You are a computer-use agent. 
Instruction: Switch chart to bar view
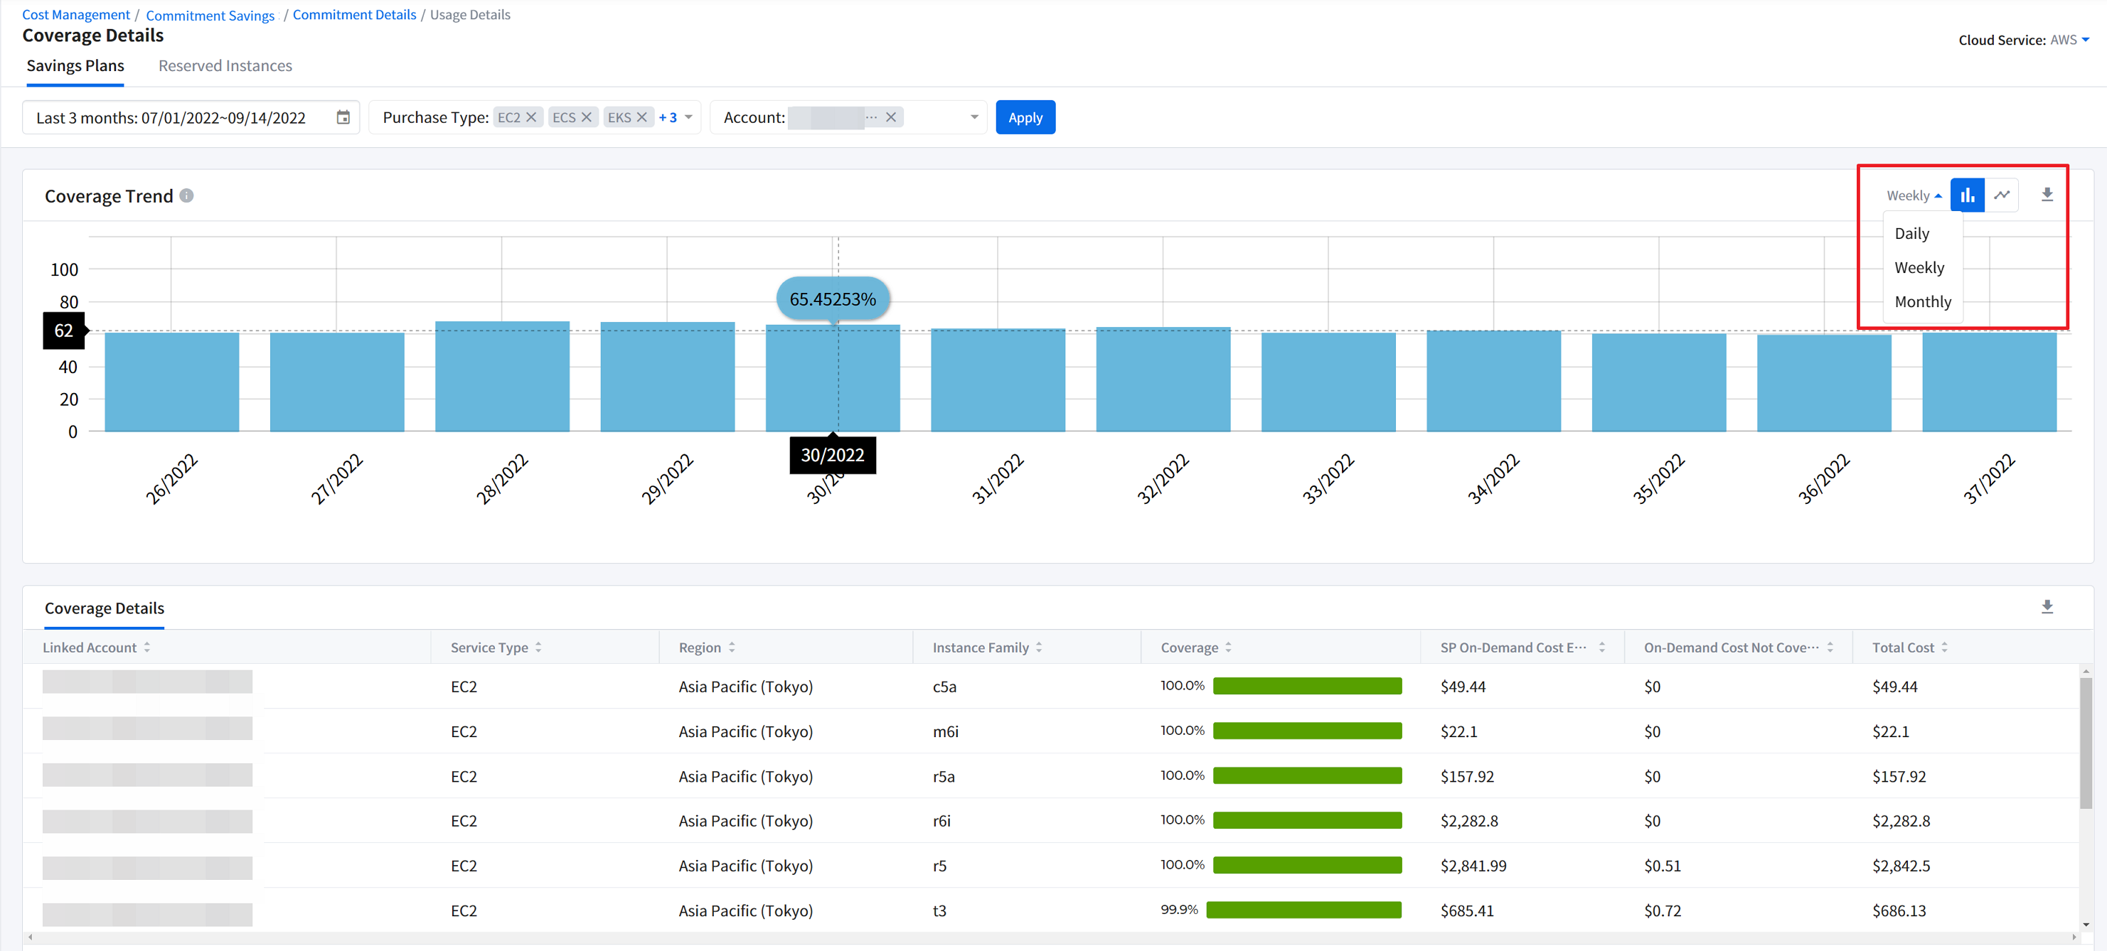click(x=1967, y=195)
